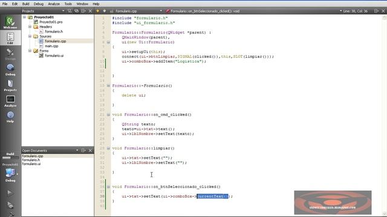Switch to Edit mode
Image resolution: width=387 pixels, height=217 pixels.
point(10,38)
